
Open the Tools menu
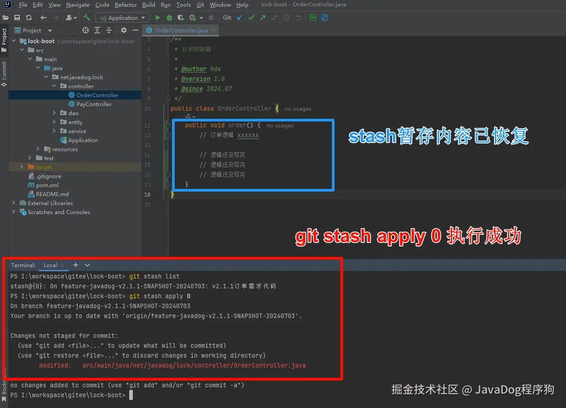click(183, 5)
